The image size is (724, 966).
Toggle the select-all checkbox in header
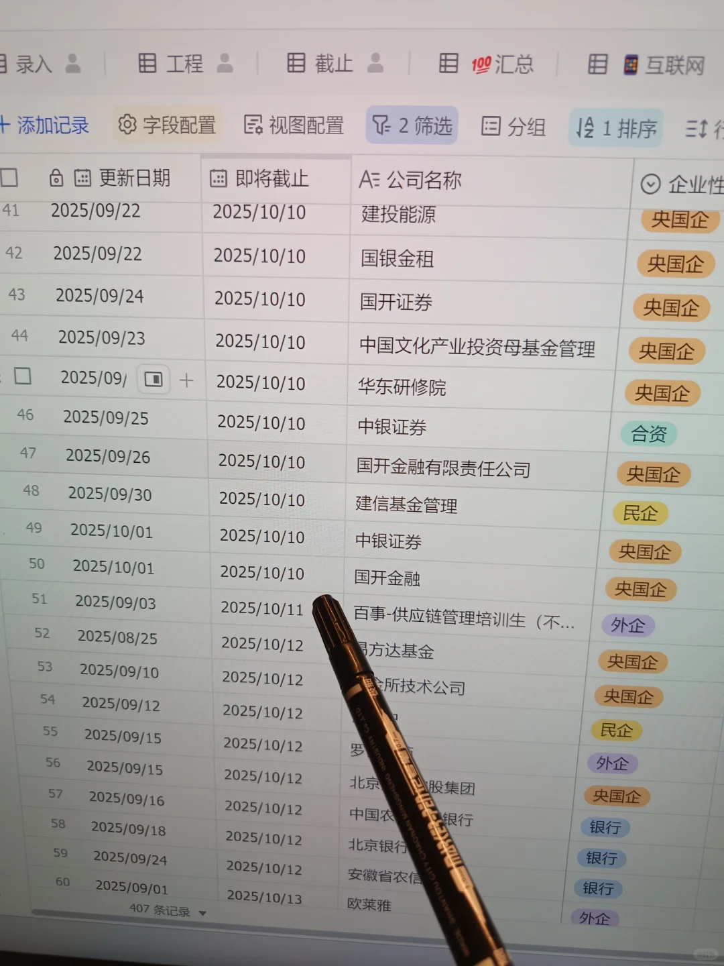9,177
